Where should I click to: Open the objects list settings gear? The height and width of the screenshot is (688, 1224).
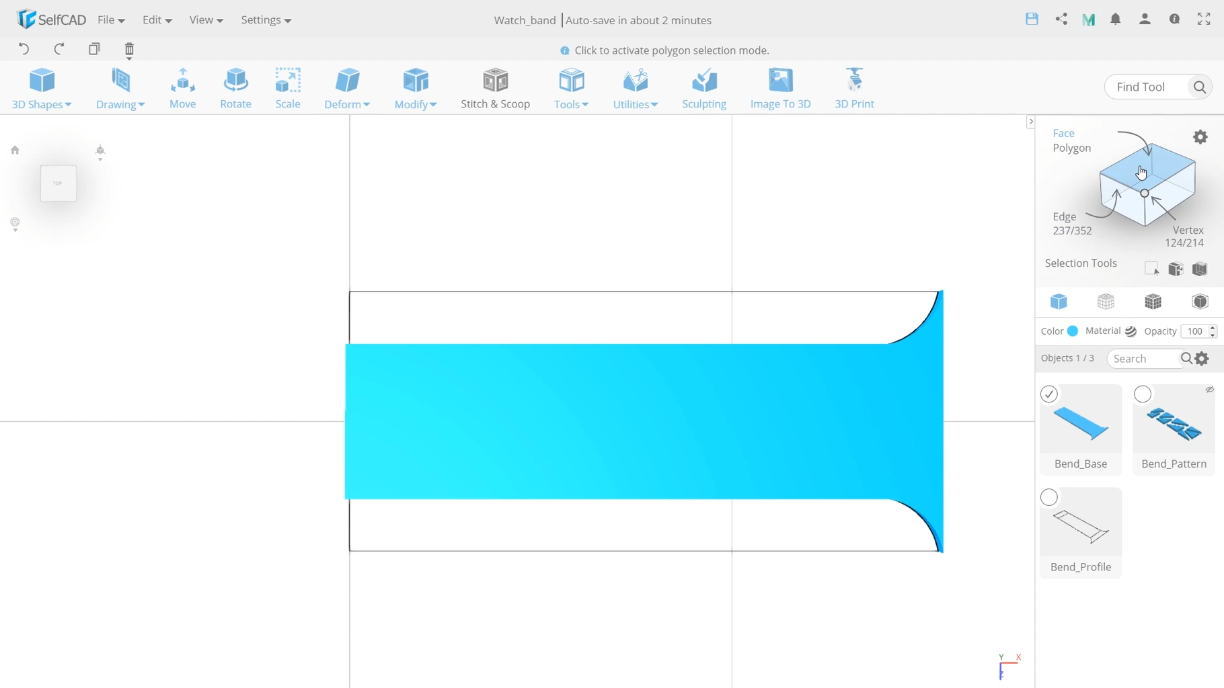(x=1202, y=359)
